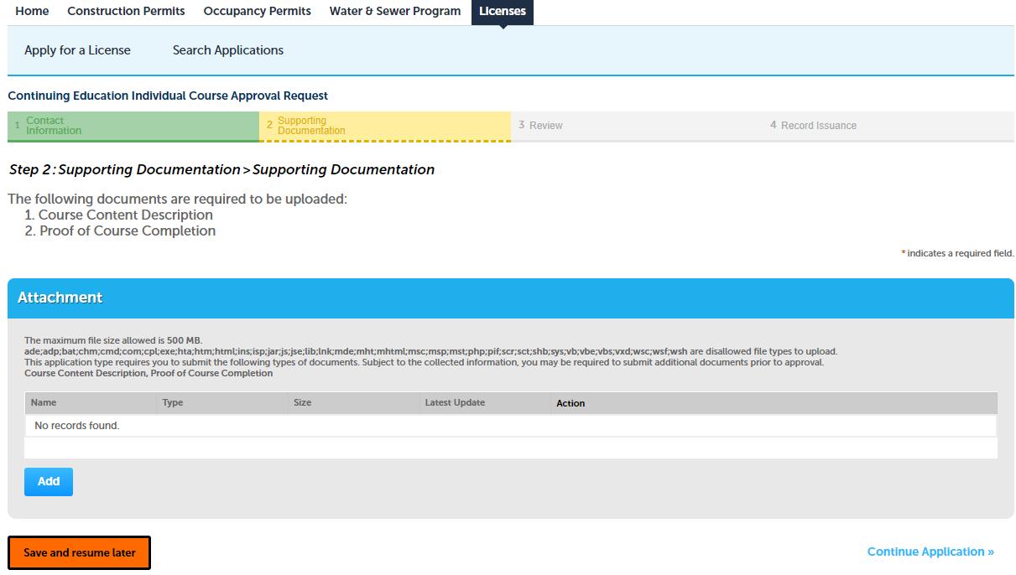Click Save and resume later button

(x=80, y=553)
